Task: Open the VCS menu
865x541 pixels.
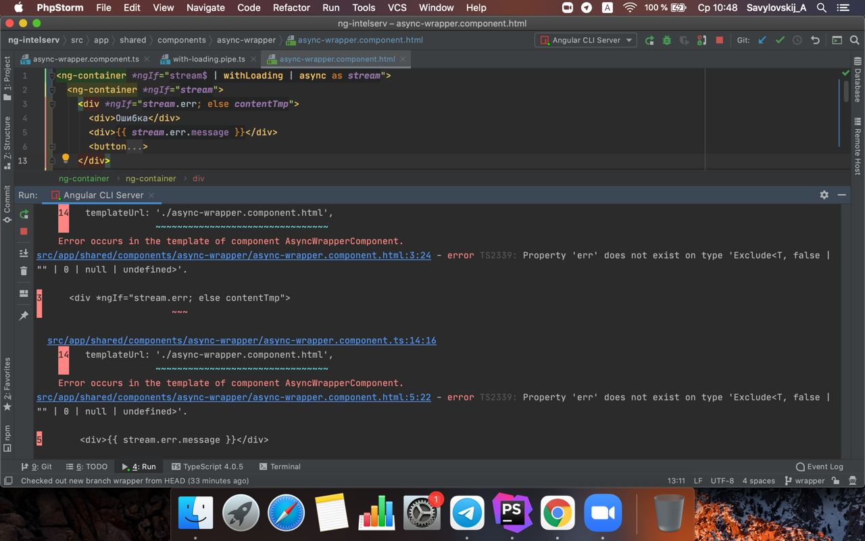Action: (397, 7)
